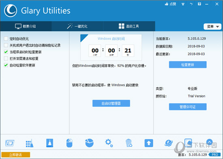Open the gears icon in bottom toolbar

pyautogui.click(x=109, y=143)
